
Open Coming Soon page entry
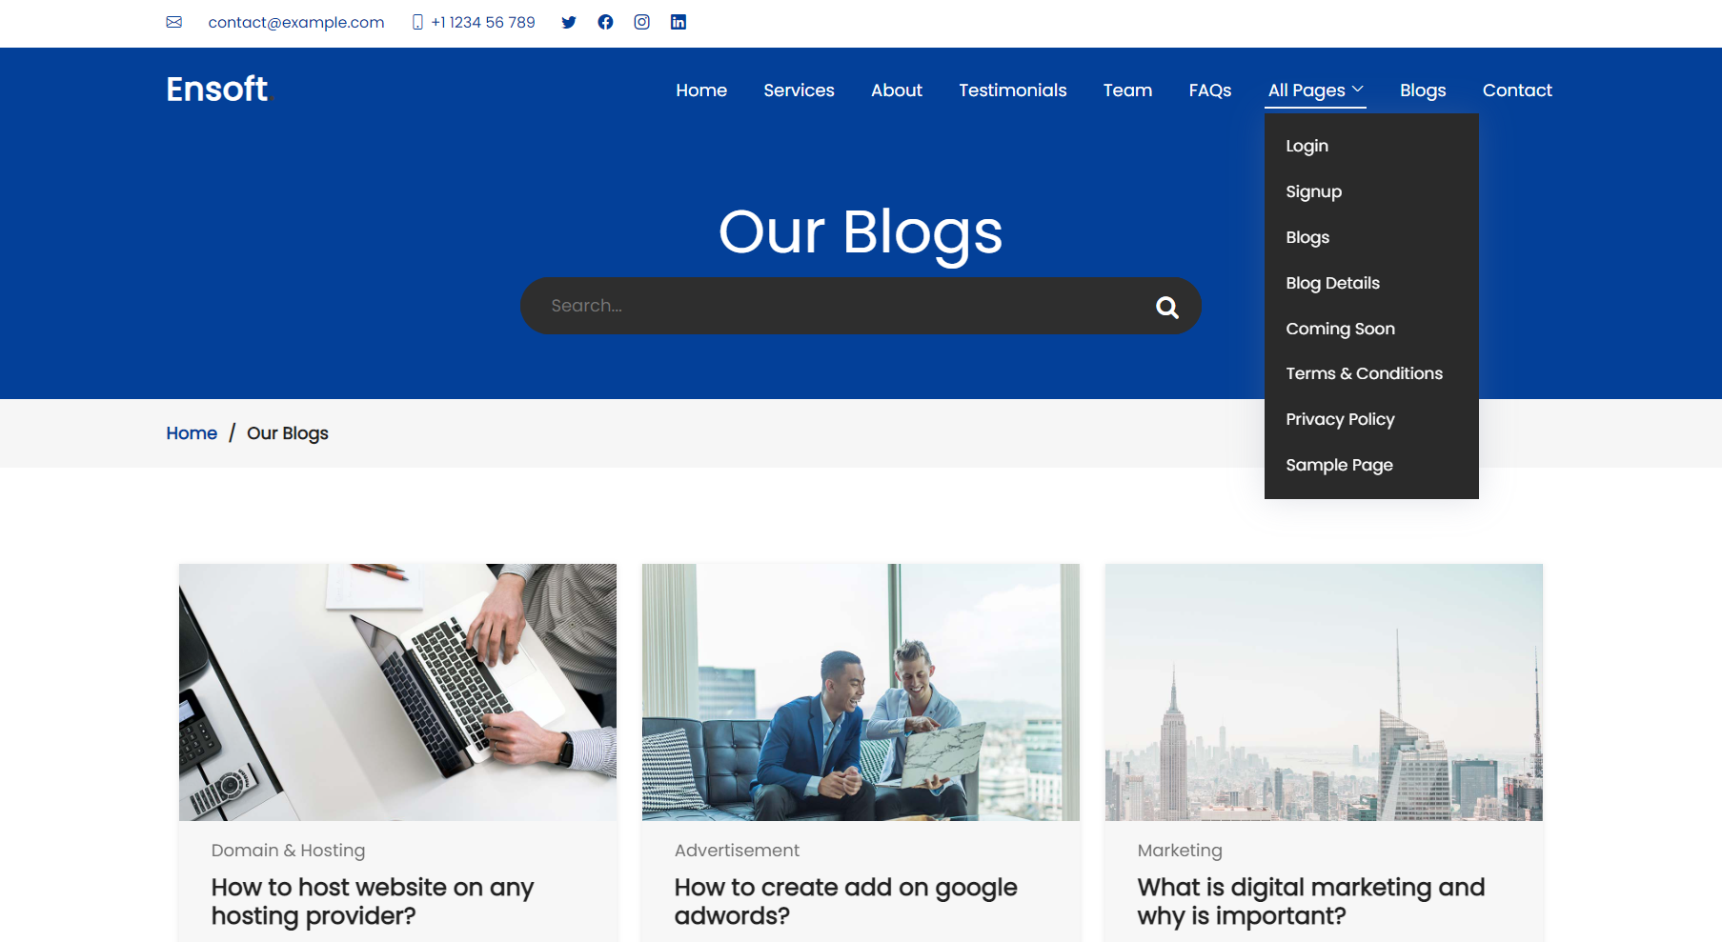pyautogui.click(x=1340, y=329)
